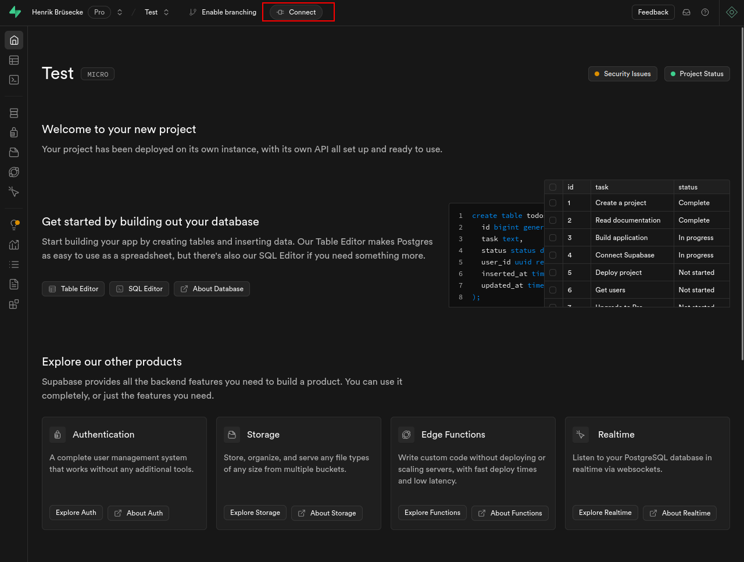
Task: Open Security Issues indicator
Action: coord(623,74)
